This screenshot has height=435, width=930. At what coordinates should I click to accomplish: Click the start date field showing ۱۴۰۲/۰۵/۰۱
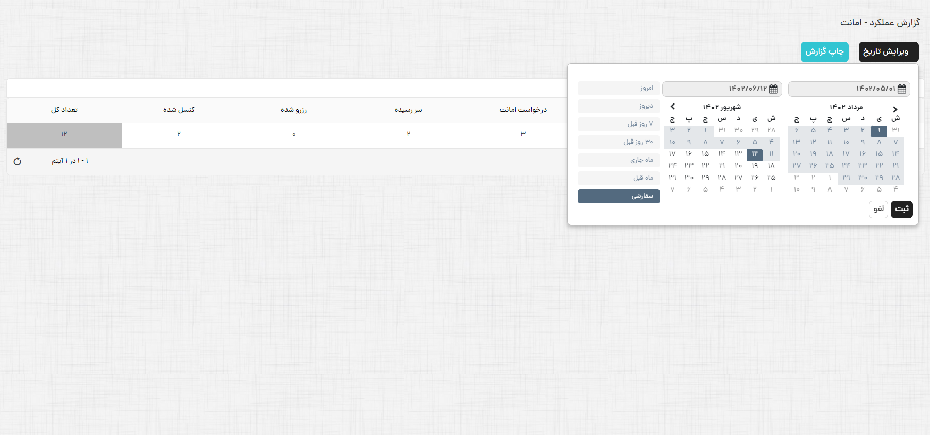point(849,89)
